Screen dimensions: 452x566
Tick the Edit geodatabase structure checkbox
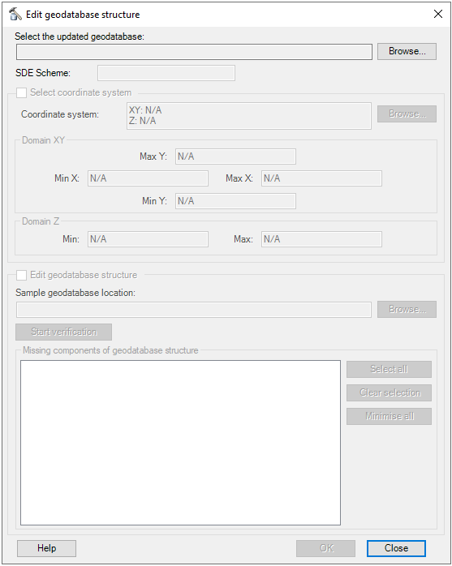(x=21, y=275)
